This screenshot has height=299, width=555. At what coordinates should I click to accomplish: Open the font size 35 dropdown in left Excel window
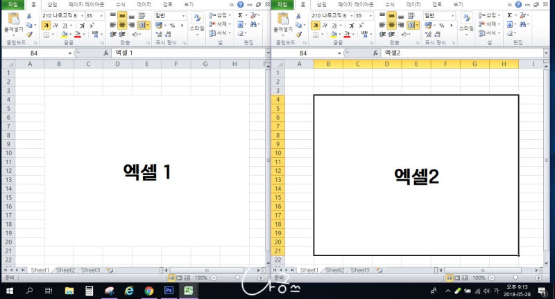[x=101, y=15]
